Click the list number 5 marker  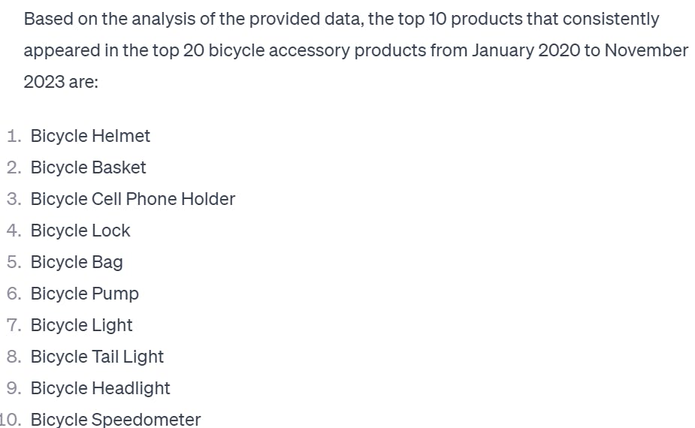14,262
